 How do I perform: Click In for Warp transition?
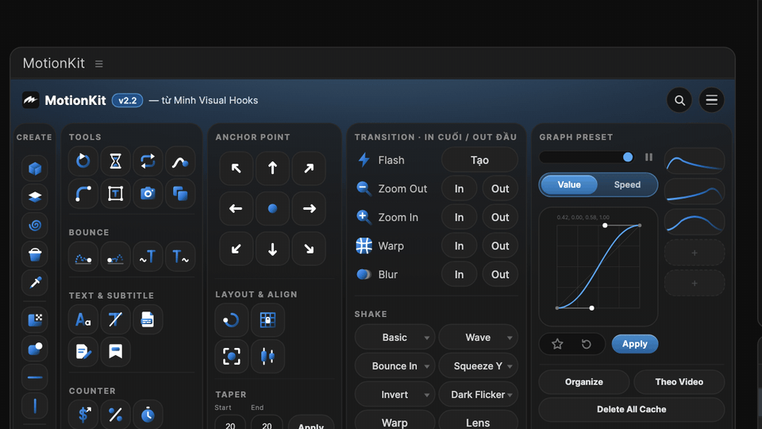(460, 246)
